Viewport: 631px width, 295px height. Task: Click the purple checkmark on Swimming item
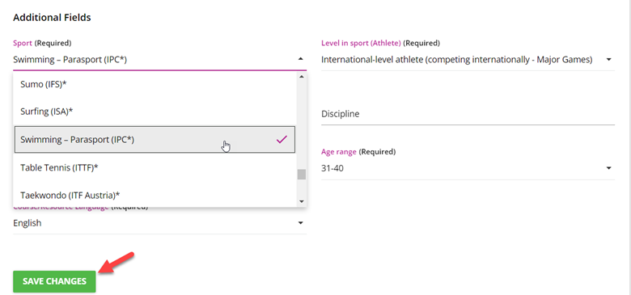pyautogui.click(x=282, y=140)
